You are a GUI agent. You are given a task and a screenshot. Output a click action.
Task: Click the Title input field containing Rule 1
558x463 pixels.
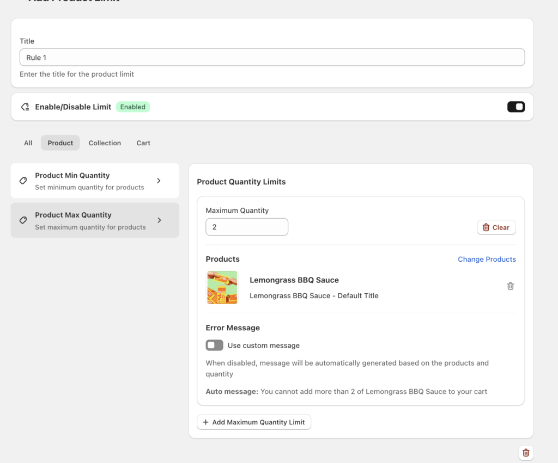click(x=272, y=58)
